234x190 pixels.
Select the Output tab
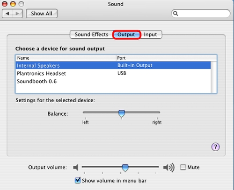pos(126,35)
